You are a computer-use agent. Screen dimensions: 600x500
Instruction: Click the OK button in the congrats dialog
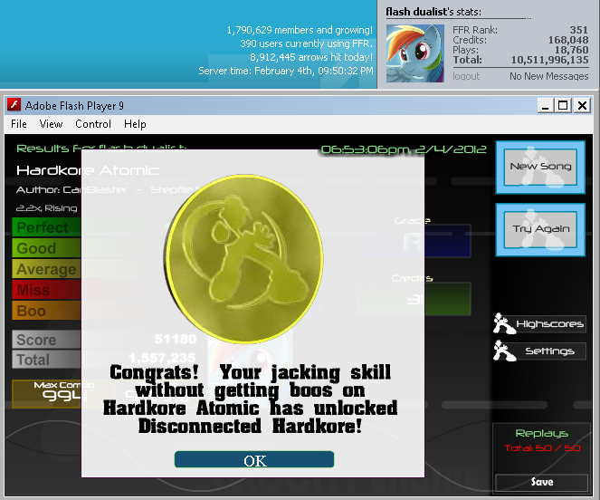pos(254,459)
